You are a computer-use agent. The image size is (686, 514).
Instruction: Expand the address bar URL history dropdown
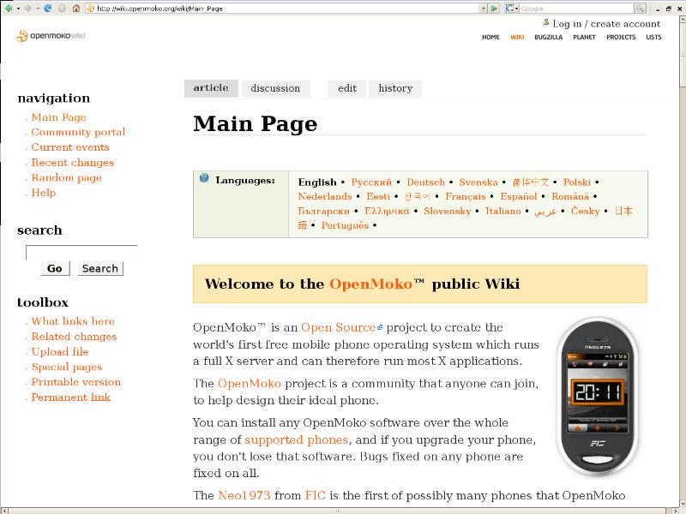(x=484, y=9)
